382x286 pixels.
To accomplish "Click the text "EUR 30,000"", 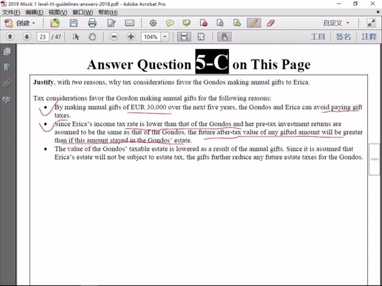I will [149, 107].
